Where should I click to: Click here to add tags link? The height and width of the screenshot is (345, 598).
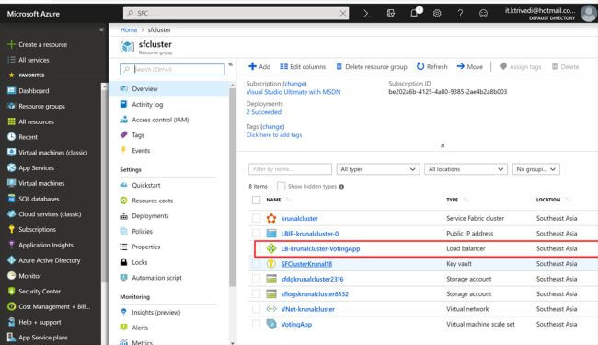point(274,135)
